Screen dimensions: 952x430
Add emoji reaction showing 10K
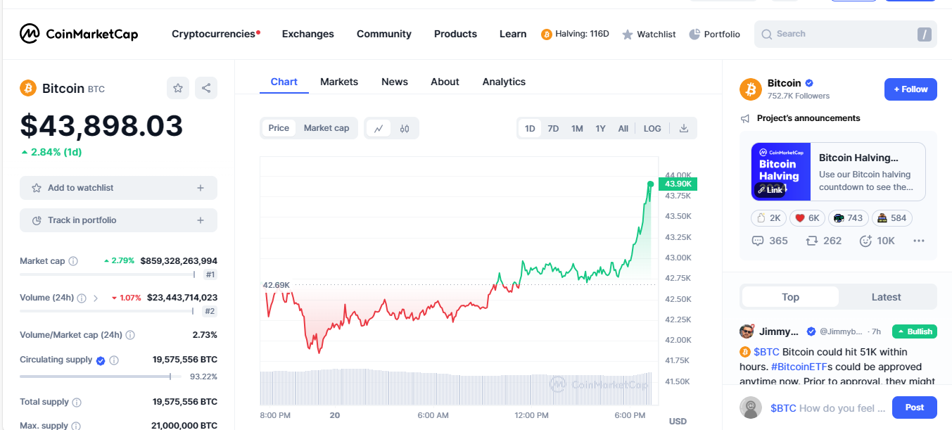(877, 241)
